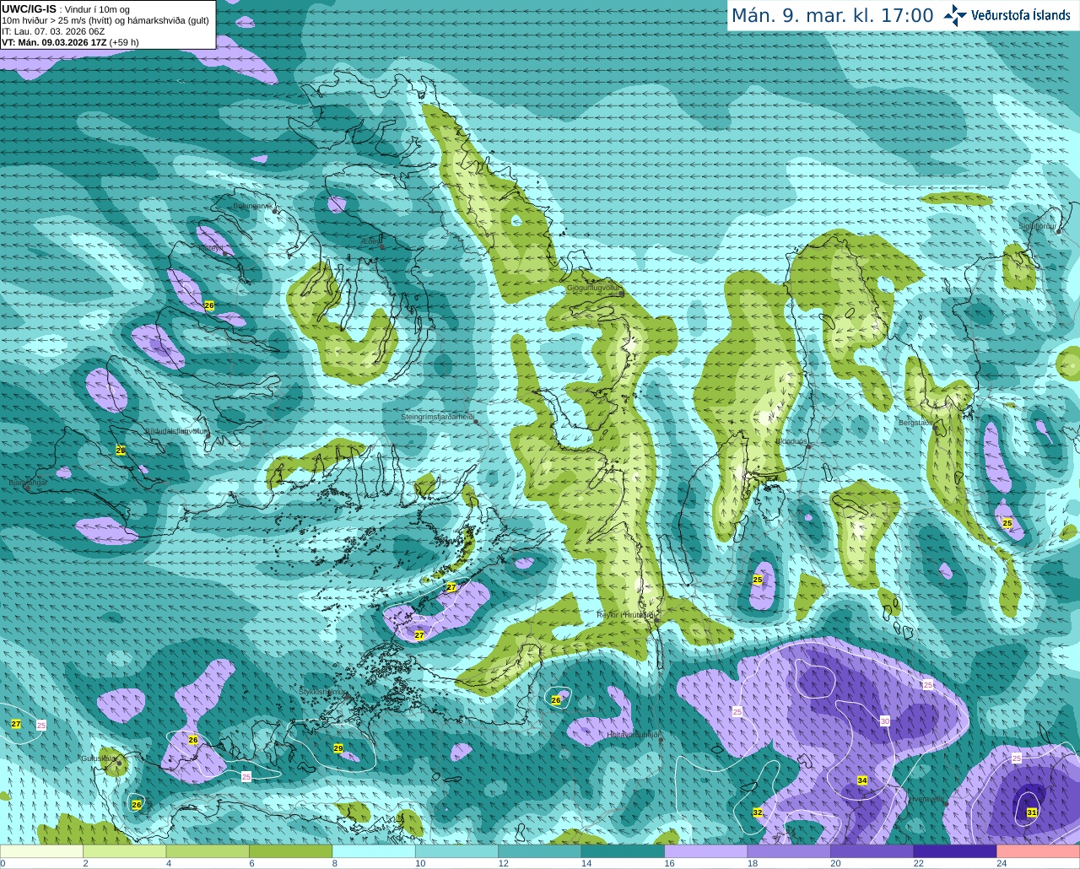Click the Siglufjörður station label
The image size is (1080, 869).
point(1037,226)
